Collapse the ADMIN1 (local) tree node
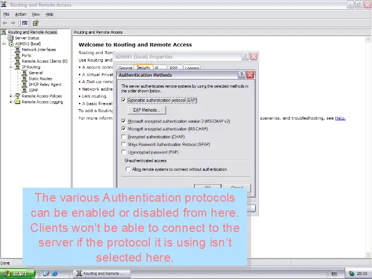 [x=4, y=44]
